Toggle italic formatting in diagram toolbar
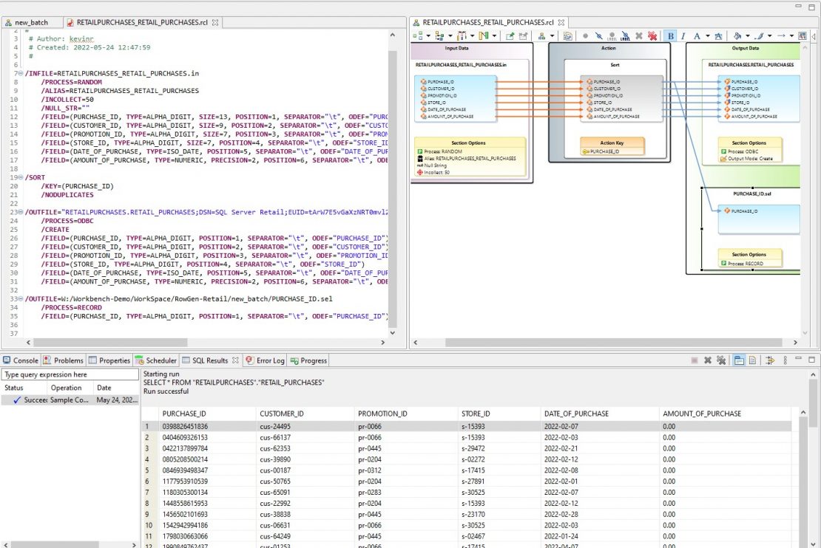Viewport: 821px width, 548px height. coord(683,35)
